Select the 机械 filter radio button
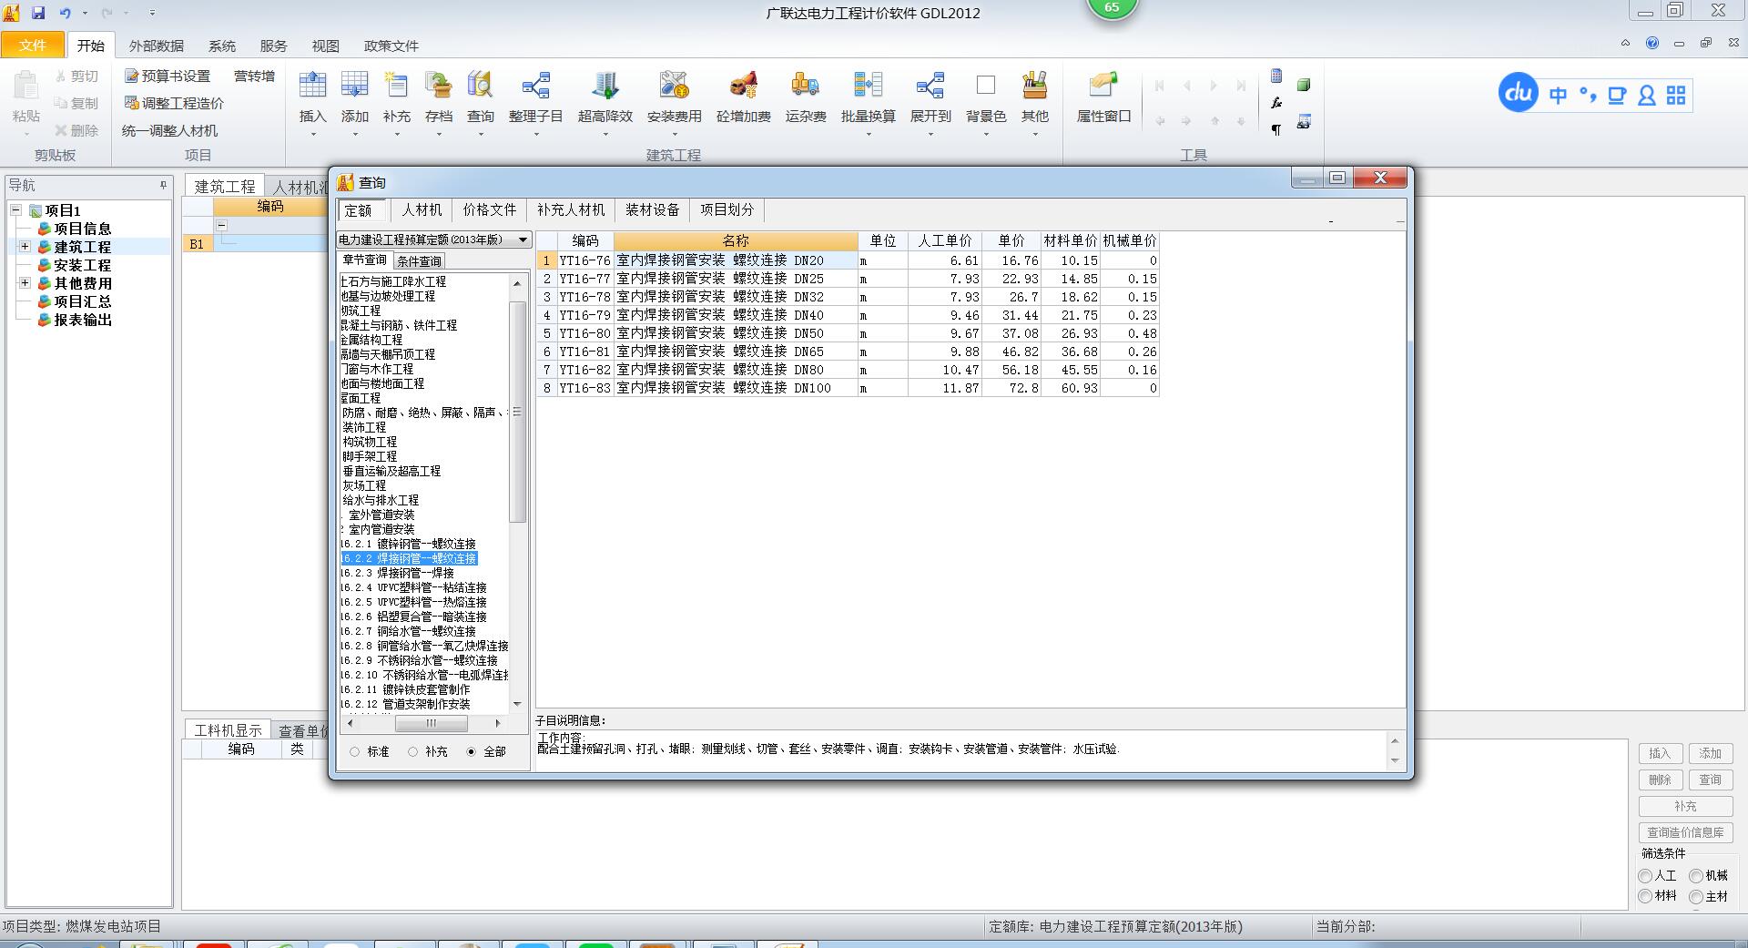1748x948 pixels. [1696, 876]
